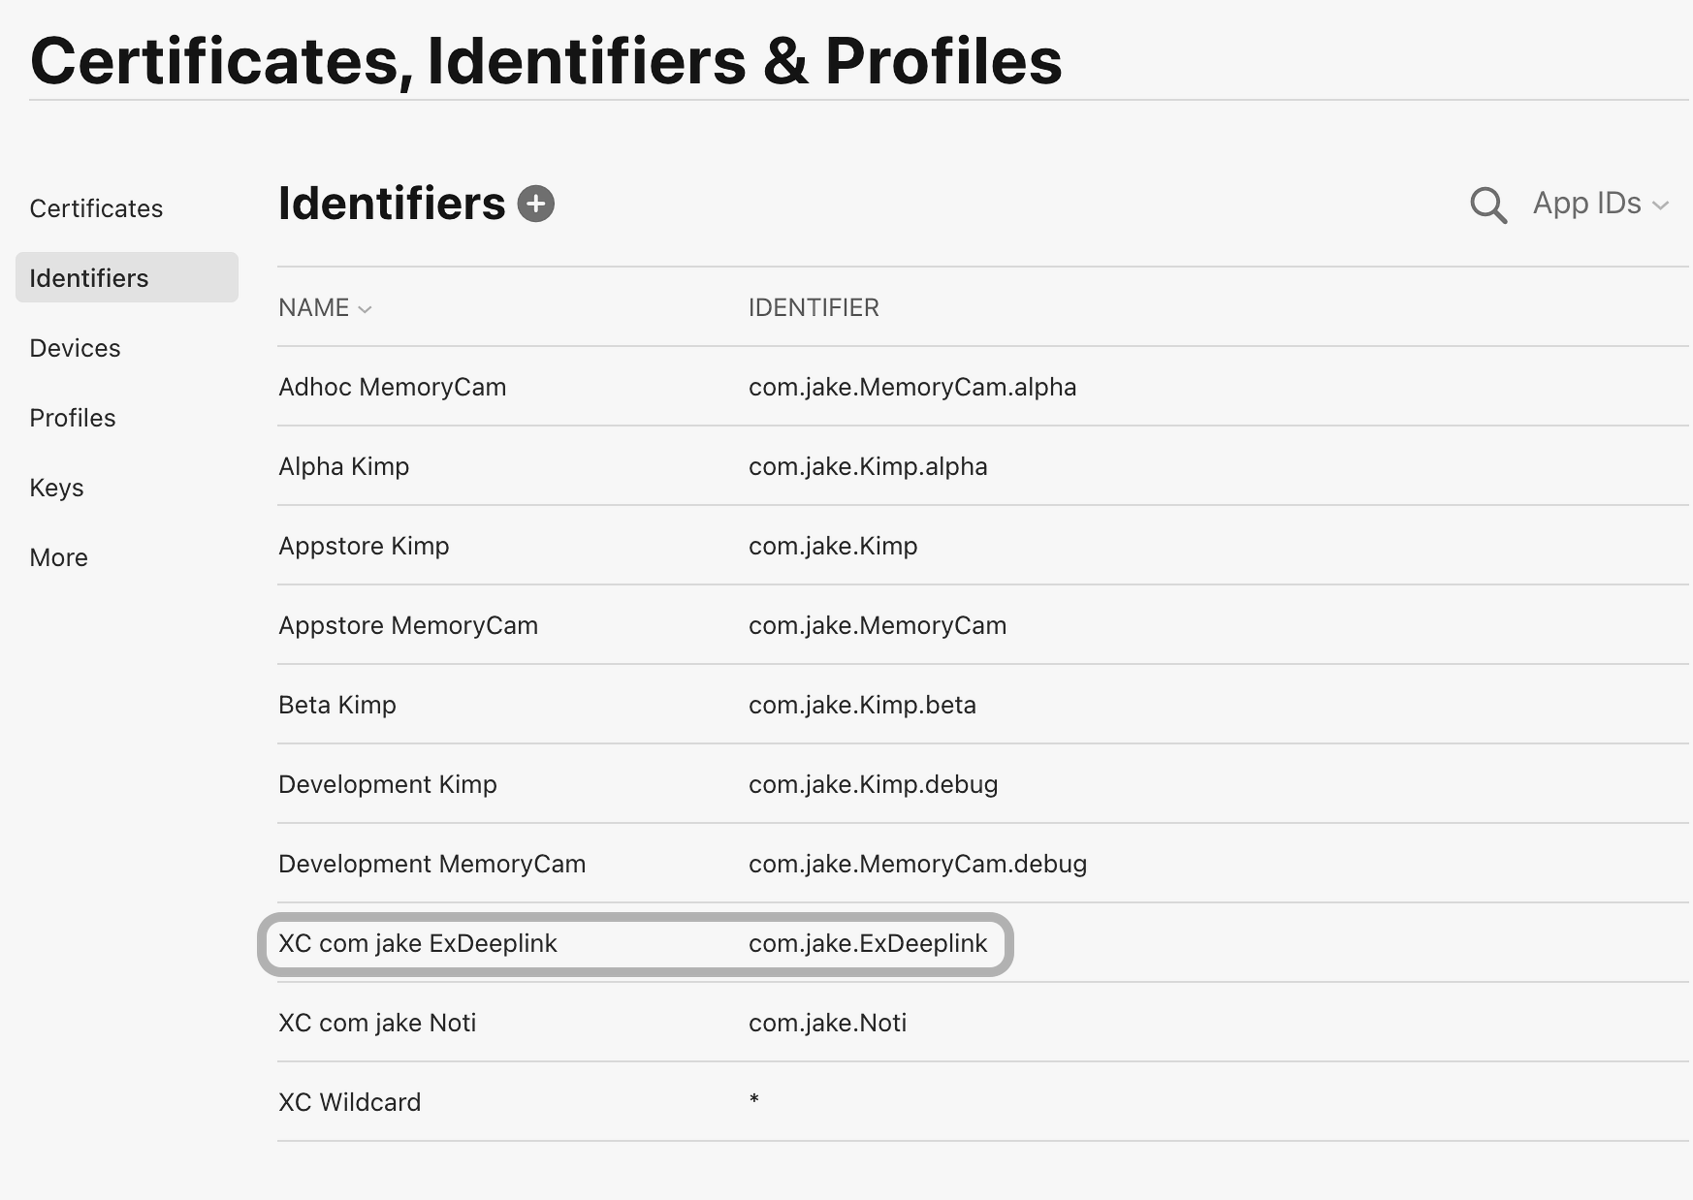Image resolution: width=1693 pixels, height=1200 pixels.
Task: Open the Adhoc MemoryCam identifier
Action: click(x=392, y=387)
